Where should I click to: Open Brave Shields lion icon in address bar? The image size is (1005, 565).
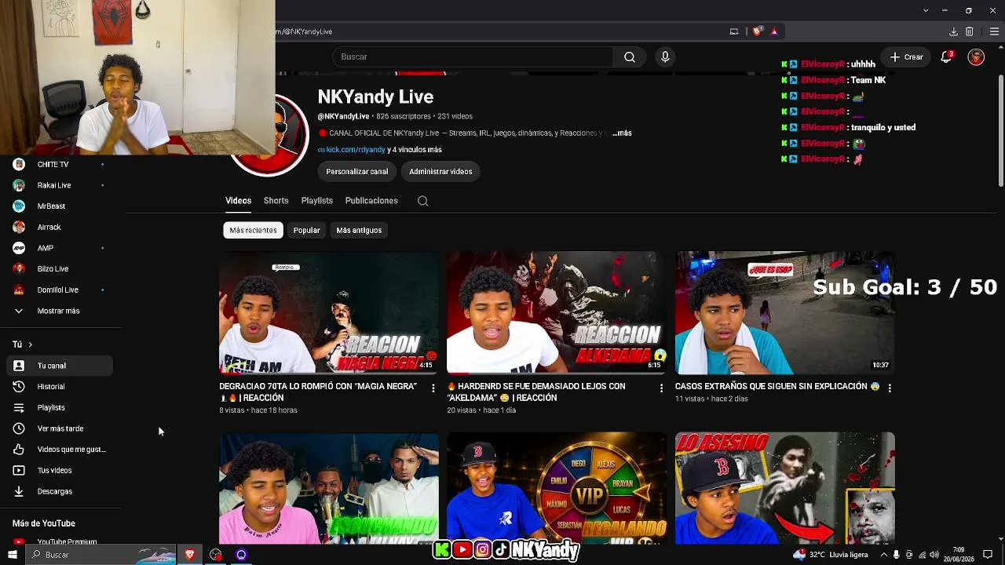[x=757, y=31]
